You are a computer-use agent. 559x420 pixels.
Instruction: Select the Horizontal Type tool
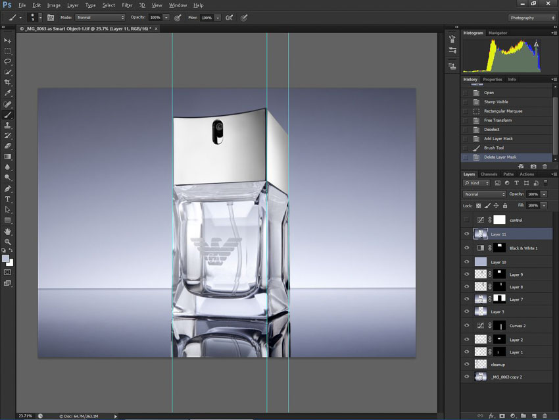pyautogui.click(x=7, y=199)
